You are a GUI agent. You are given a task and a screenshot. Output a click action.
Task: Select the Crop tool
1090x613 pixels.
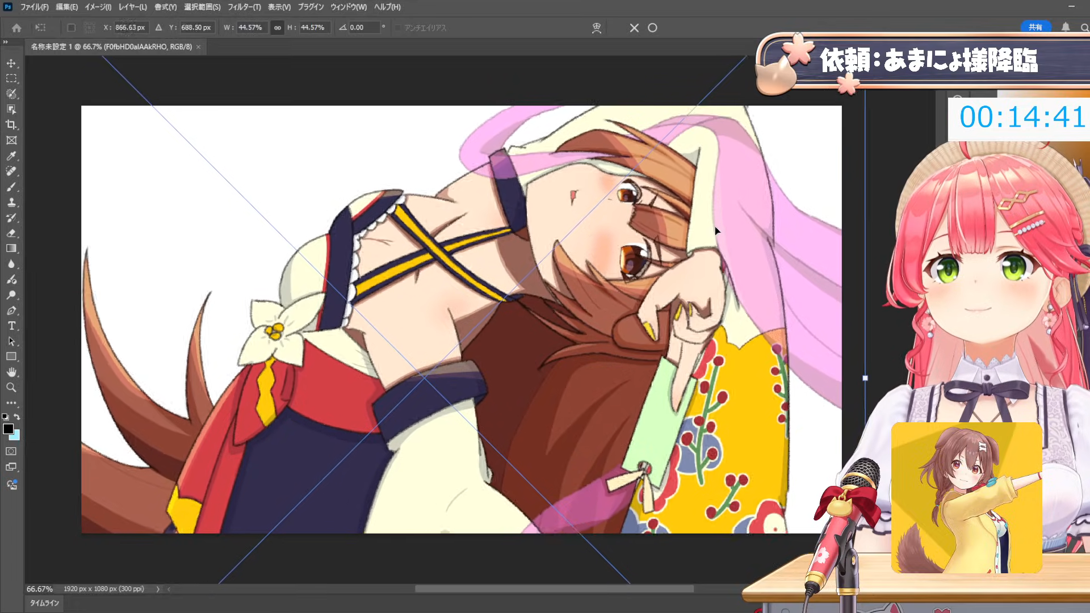click(11, 125)
